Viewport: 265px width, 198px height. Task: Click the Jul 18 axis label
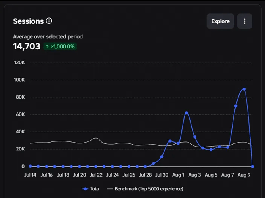tap(63, 175)
